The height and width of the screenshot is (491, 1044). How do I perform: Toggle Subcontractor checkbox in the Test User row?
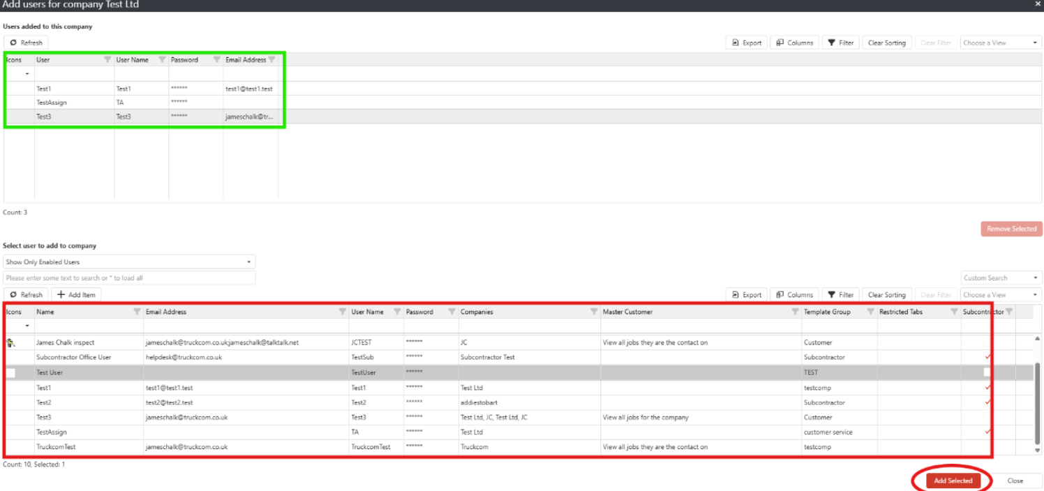[x=987, y=372]
